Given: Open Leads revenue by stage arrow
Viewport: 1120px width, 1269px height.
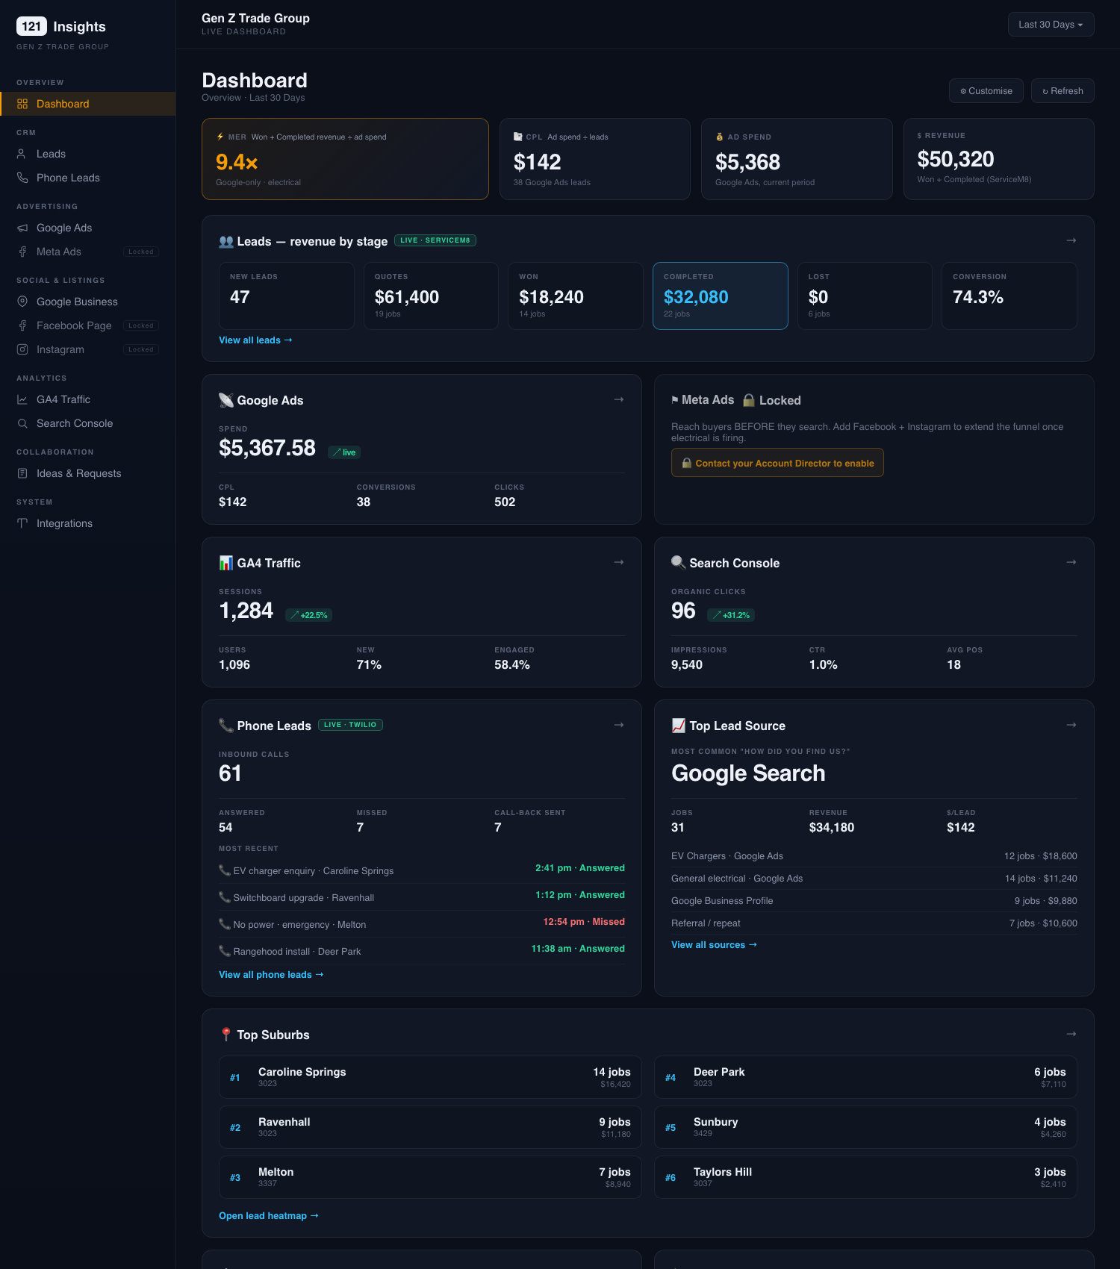Looking at the screenshot, I should 1071,240.
